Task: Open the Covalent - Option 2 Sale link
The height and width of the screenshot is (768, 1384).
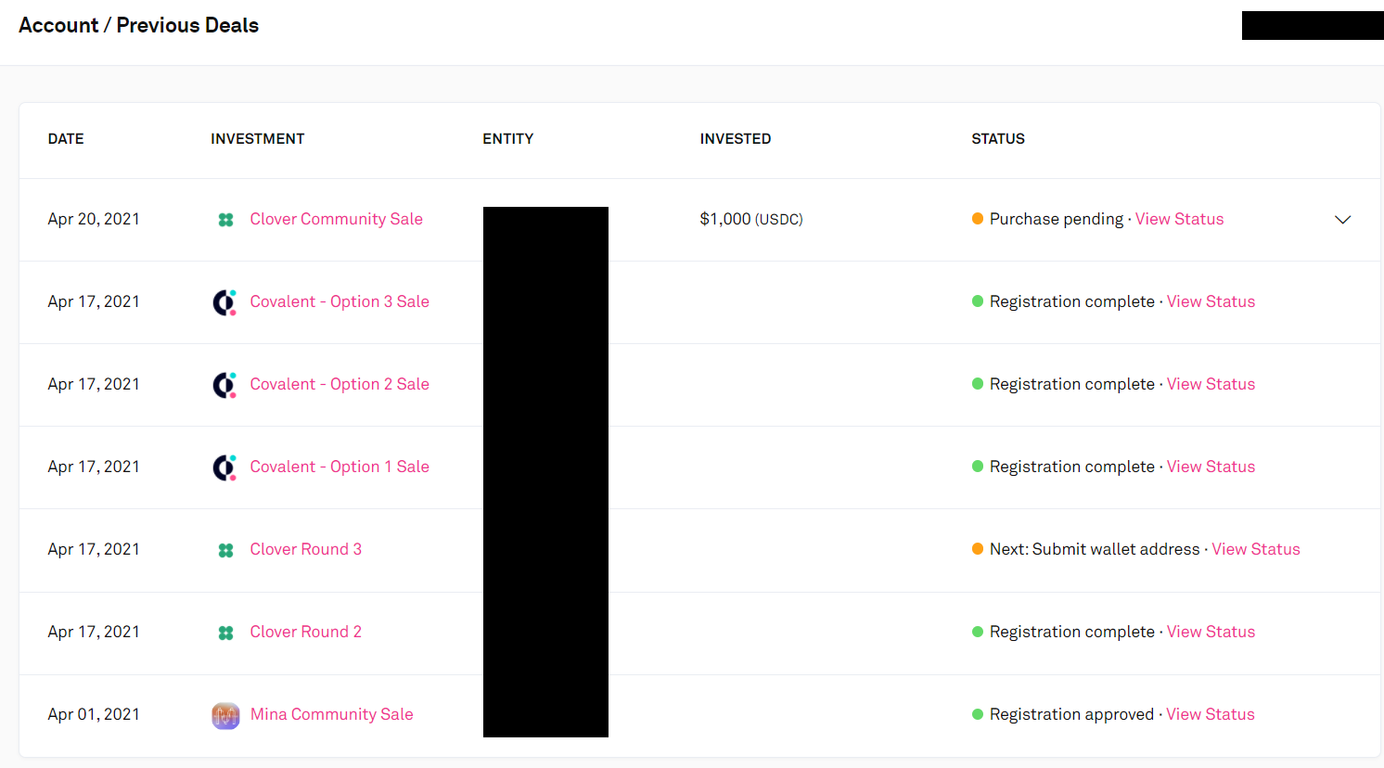Action: tap(340, 384)
